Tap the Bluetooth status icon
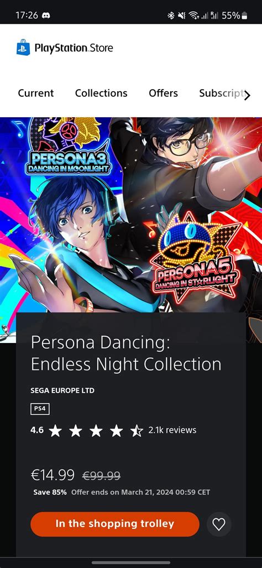Screen dimensions: 262x568 pos(171,15)
